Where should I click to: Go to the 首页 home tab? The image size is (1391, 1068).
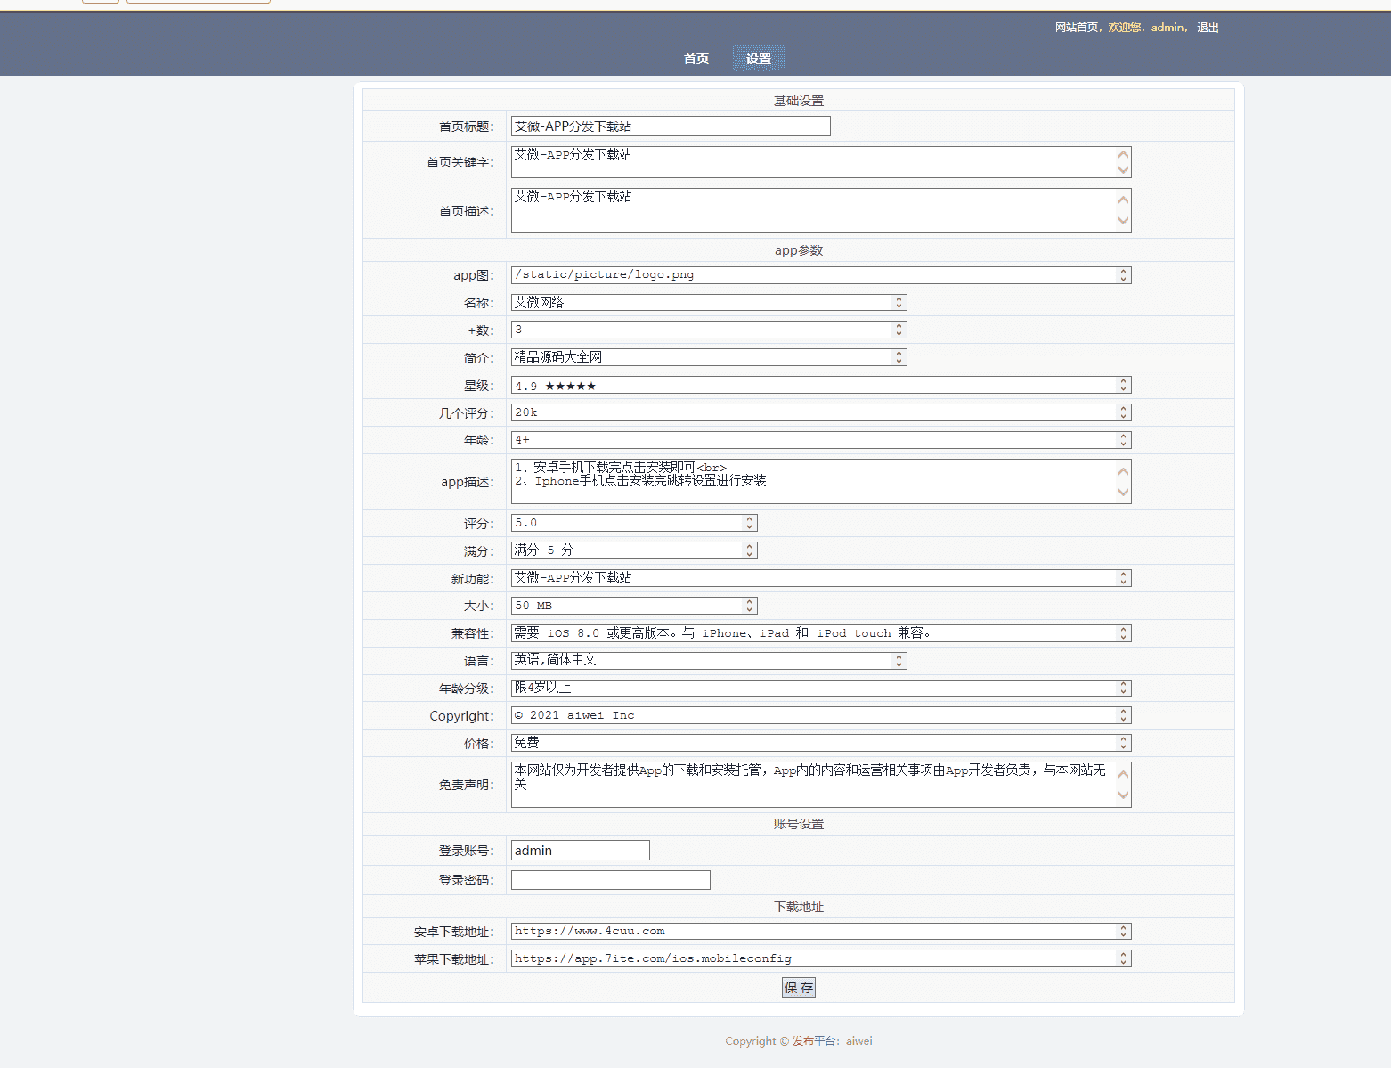[695, 59]
